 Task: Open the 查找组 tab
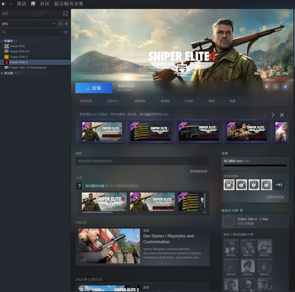point(165,101)
